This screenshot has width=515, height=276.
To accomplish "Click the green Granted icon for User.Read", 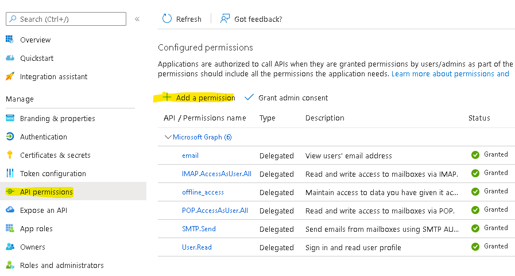I will click(x=475, y=247).
